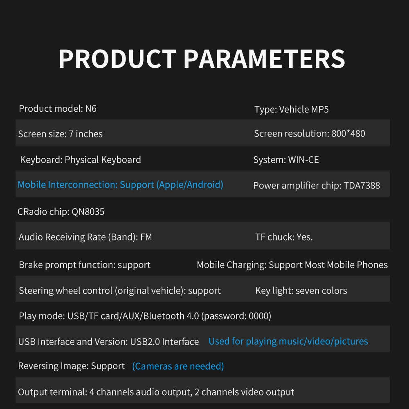Click the Type: Vehicle MP5 entry
409x409 pixels.
[x=291, y=109]
